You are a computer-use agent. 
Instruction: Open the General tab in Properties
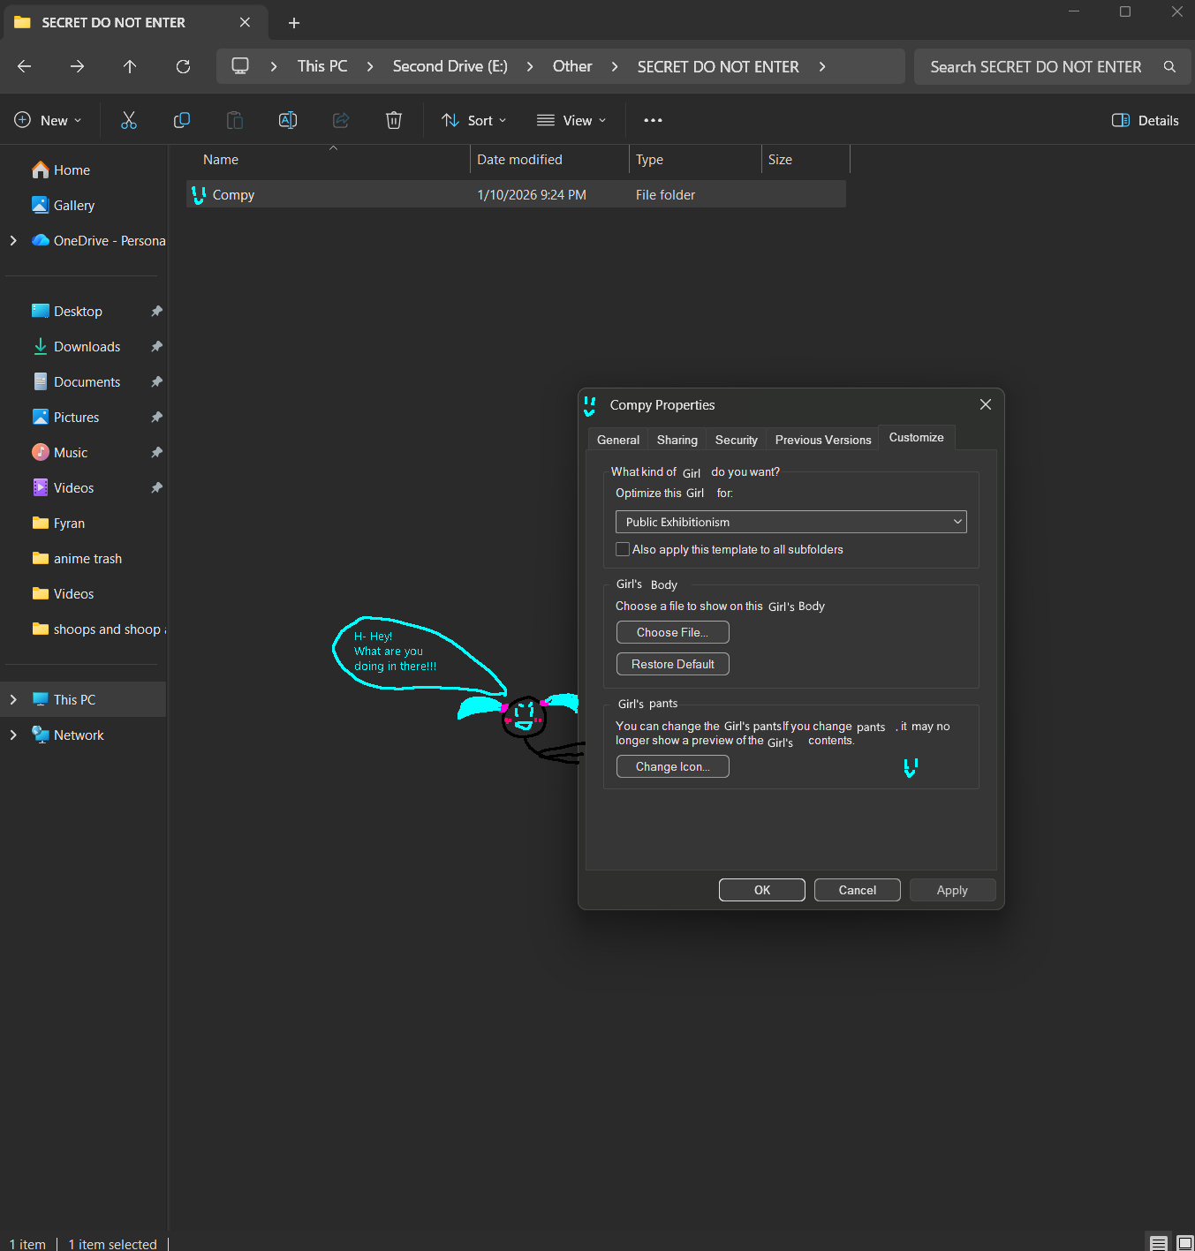pyautogui.click(x=617, y=440)
